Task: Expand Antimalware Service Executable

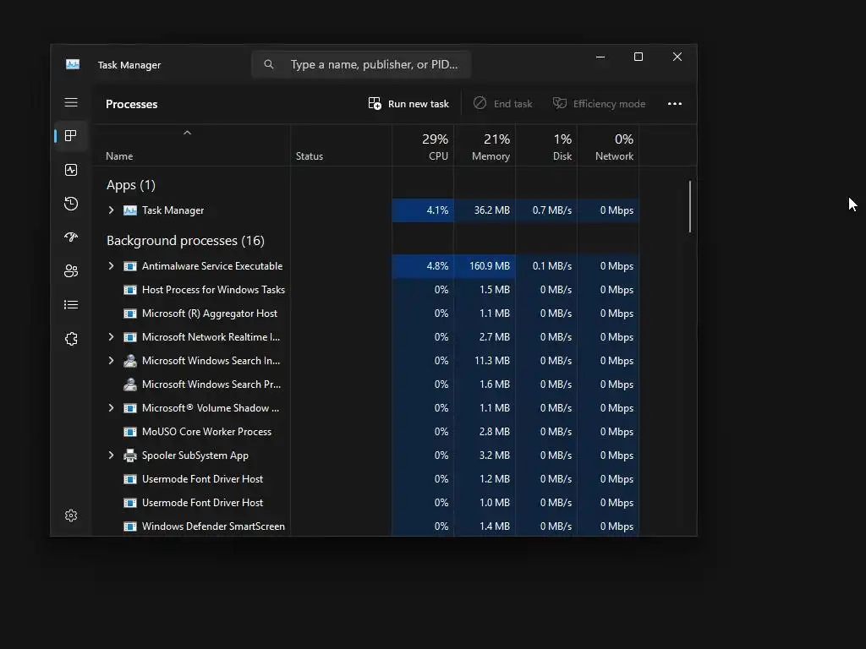Action: [111, 266]
